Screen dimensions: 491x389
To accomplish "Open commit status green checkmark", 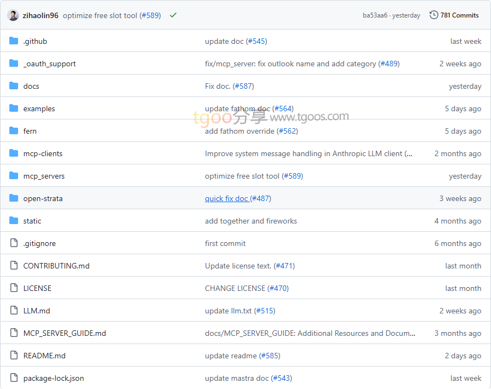I will [173, 15].
